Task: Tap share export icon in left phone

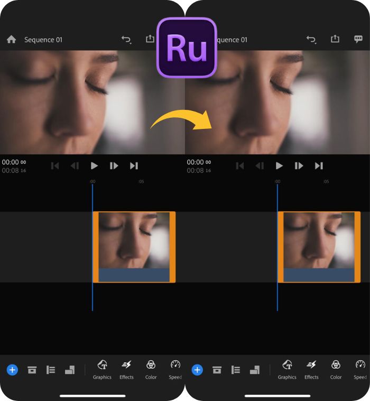Action: coord(150,39)
